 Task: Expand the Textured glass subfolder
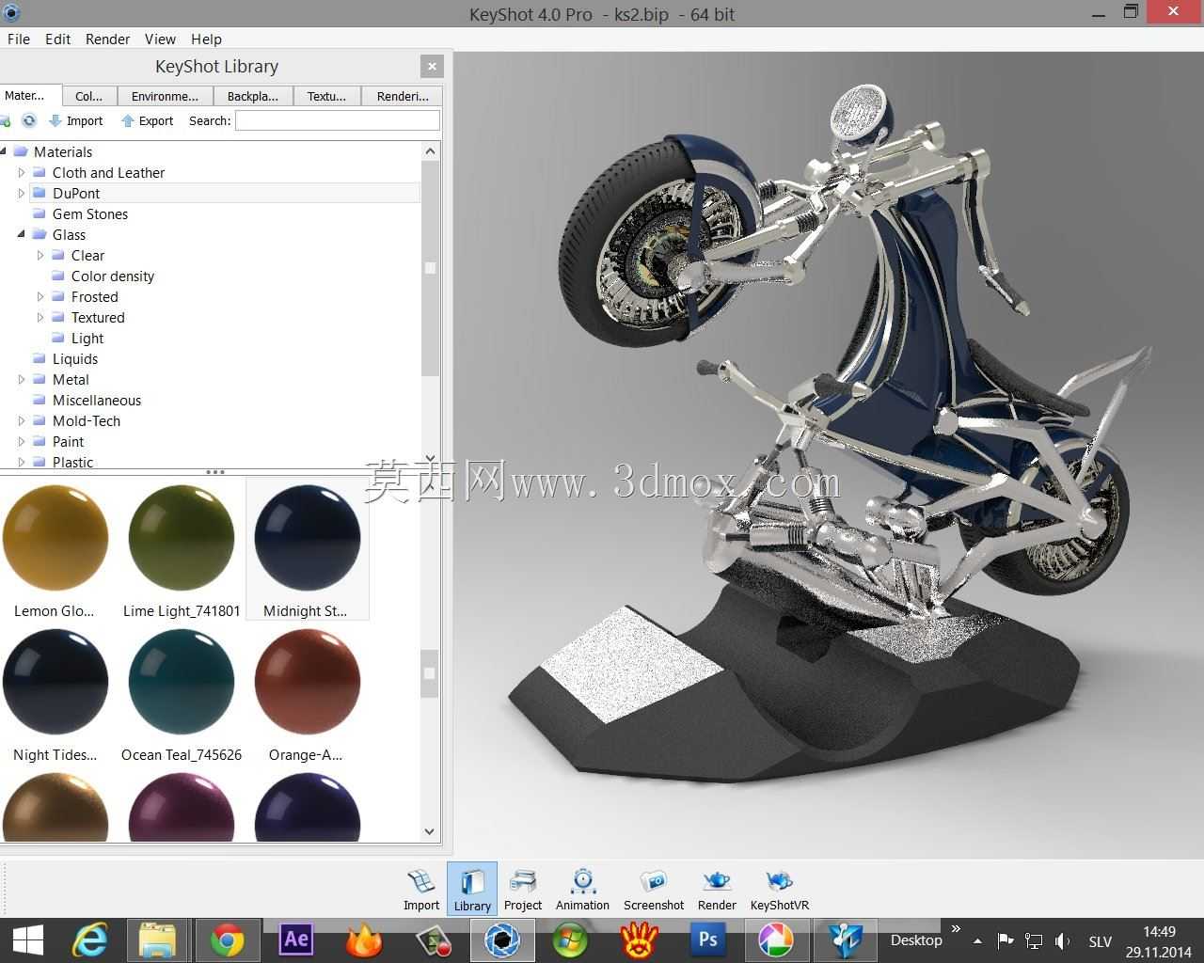40,317
